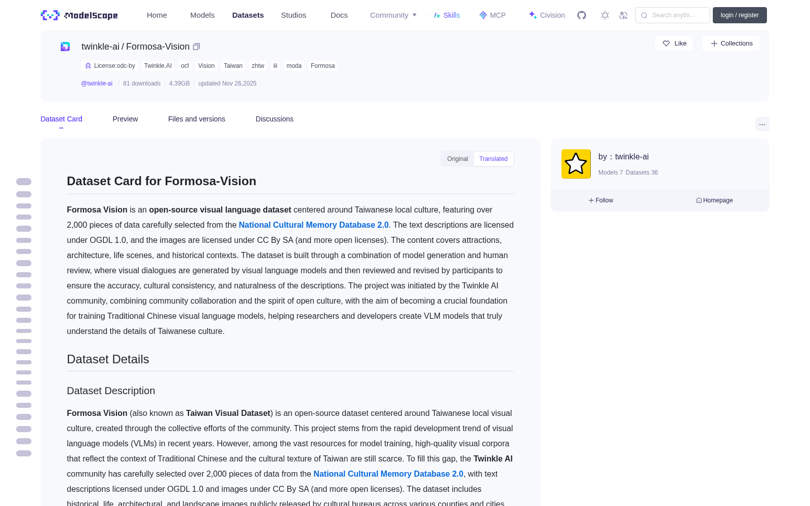This screenshot has height=506, width=810.
Task: Show the Original language version
Action: pyautogui.click(x=458, y=159)
